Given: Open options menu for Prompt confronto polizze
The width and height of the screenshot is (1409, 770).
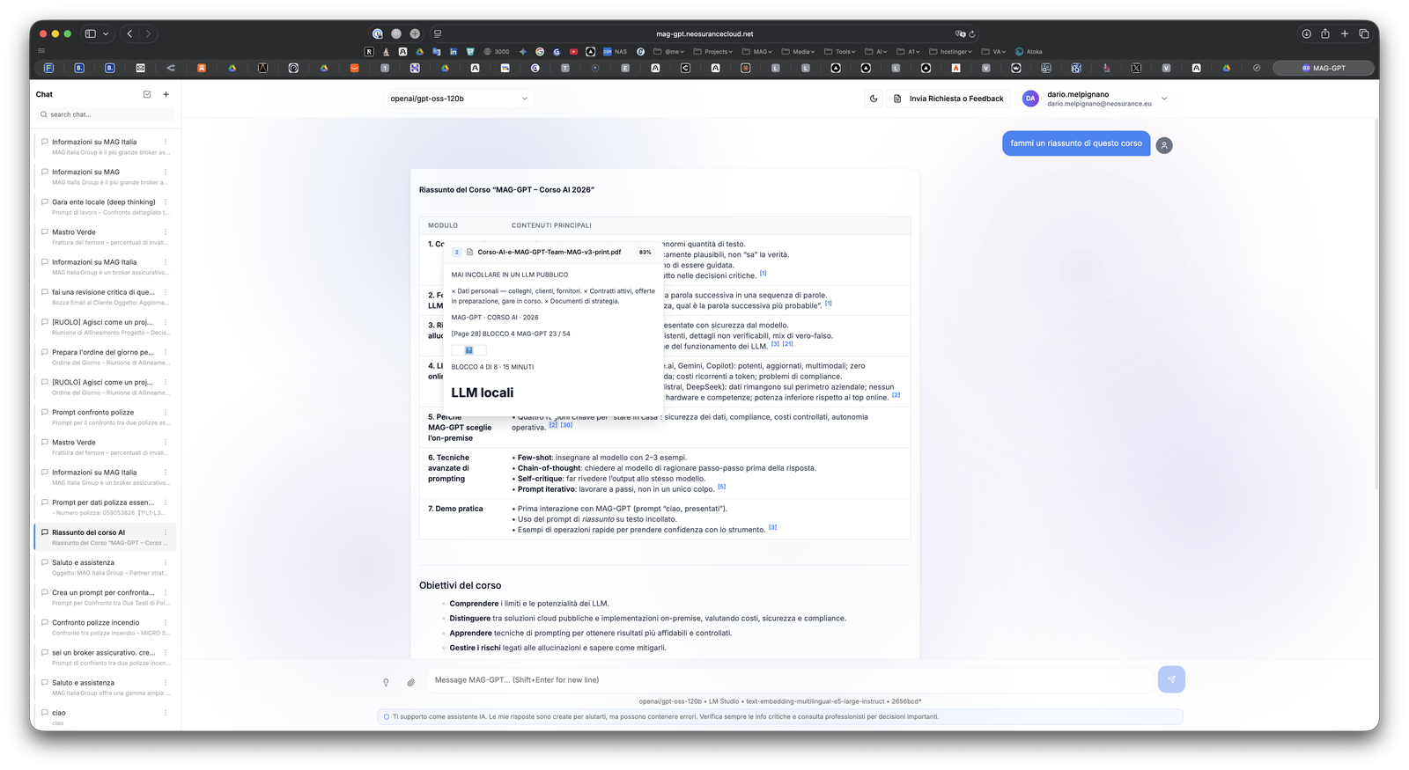Looking at the screenshot, I should click(x=166, y=412).
